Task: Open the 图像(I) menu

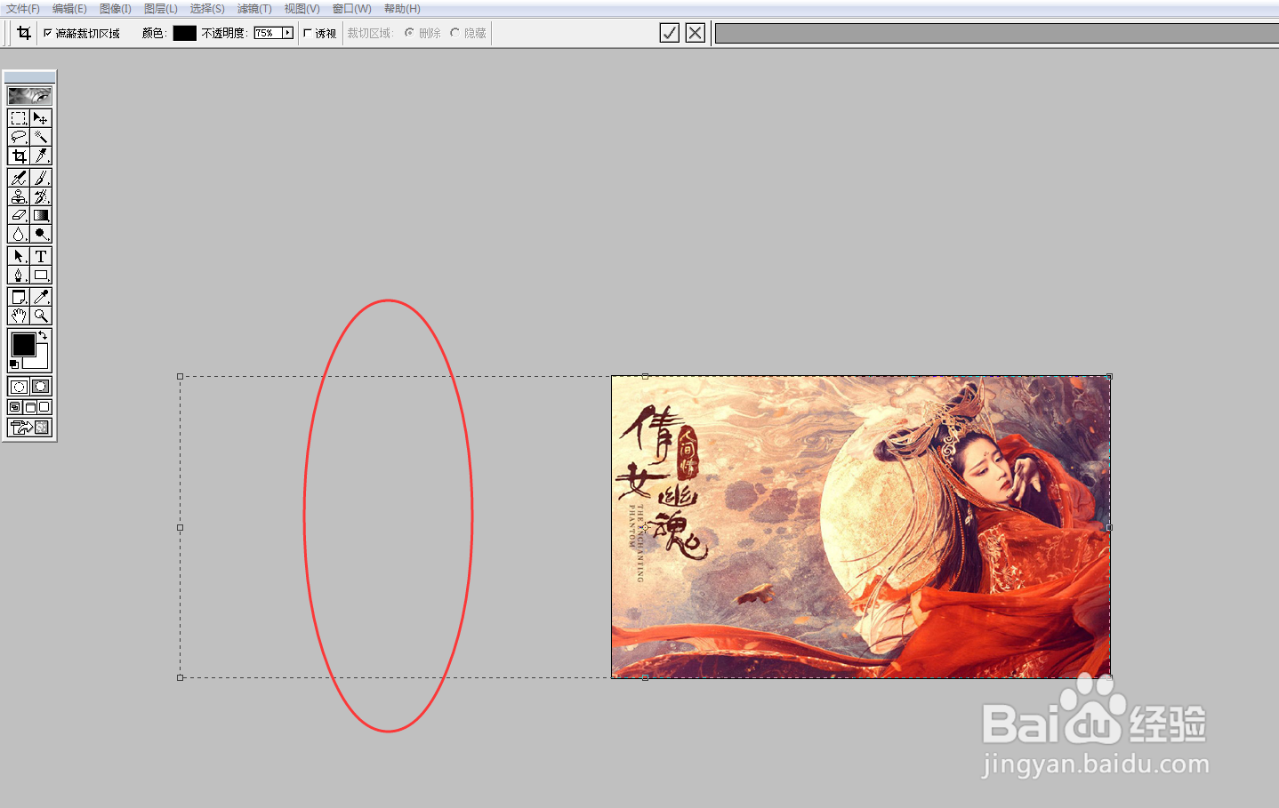Action: click(116, 8)
